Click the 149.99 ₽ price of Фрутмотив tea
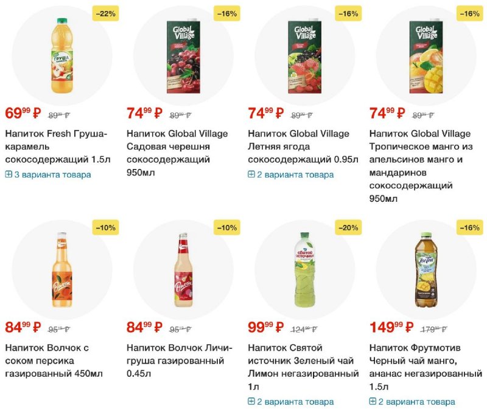 coord(391,328)
